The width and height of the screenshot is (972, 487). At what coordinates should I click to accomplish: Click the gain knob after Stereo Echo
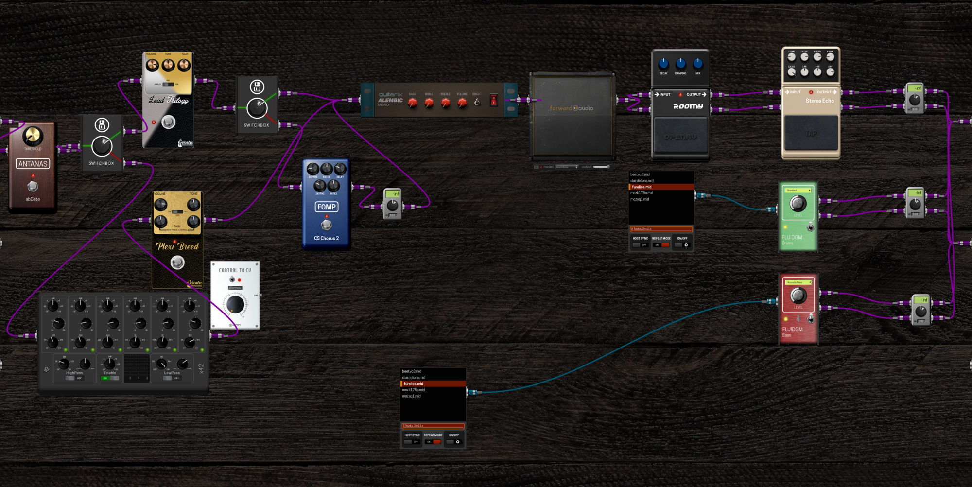(x=915, y=100)
